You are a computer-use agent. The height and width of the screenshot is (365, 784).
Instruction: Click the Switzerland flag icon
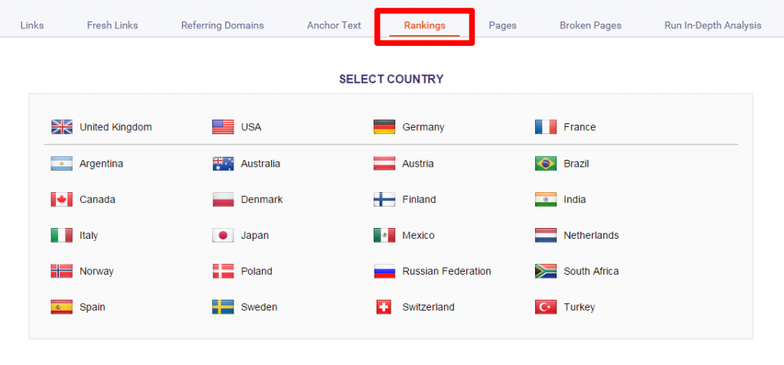click(384, 307)
